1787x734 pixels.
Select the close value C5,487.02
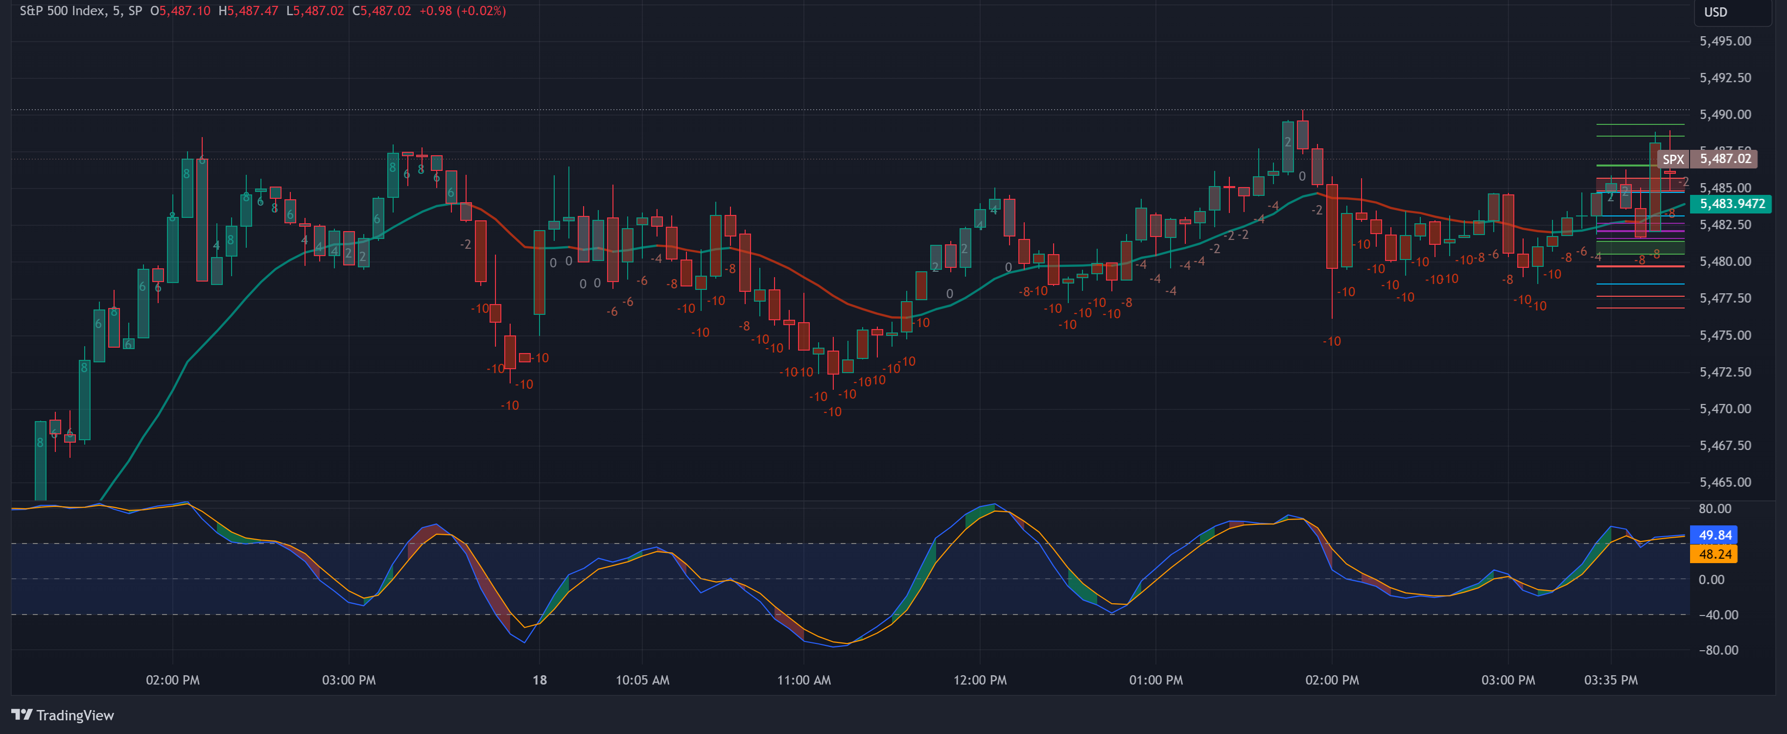click(381, 11)
